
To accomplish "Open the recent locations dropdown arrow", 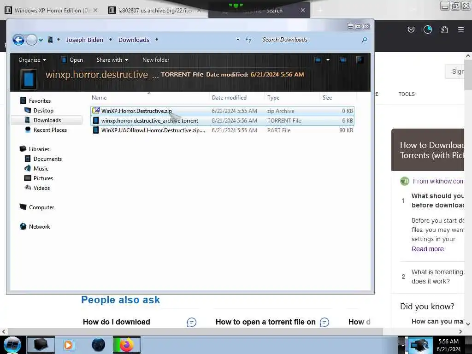I will [x=41, y=40].
